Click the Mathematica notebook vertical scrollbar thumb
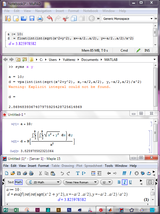The height and width of the screenshot is (214, 160). click(155, 133)
